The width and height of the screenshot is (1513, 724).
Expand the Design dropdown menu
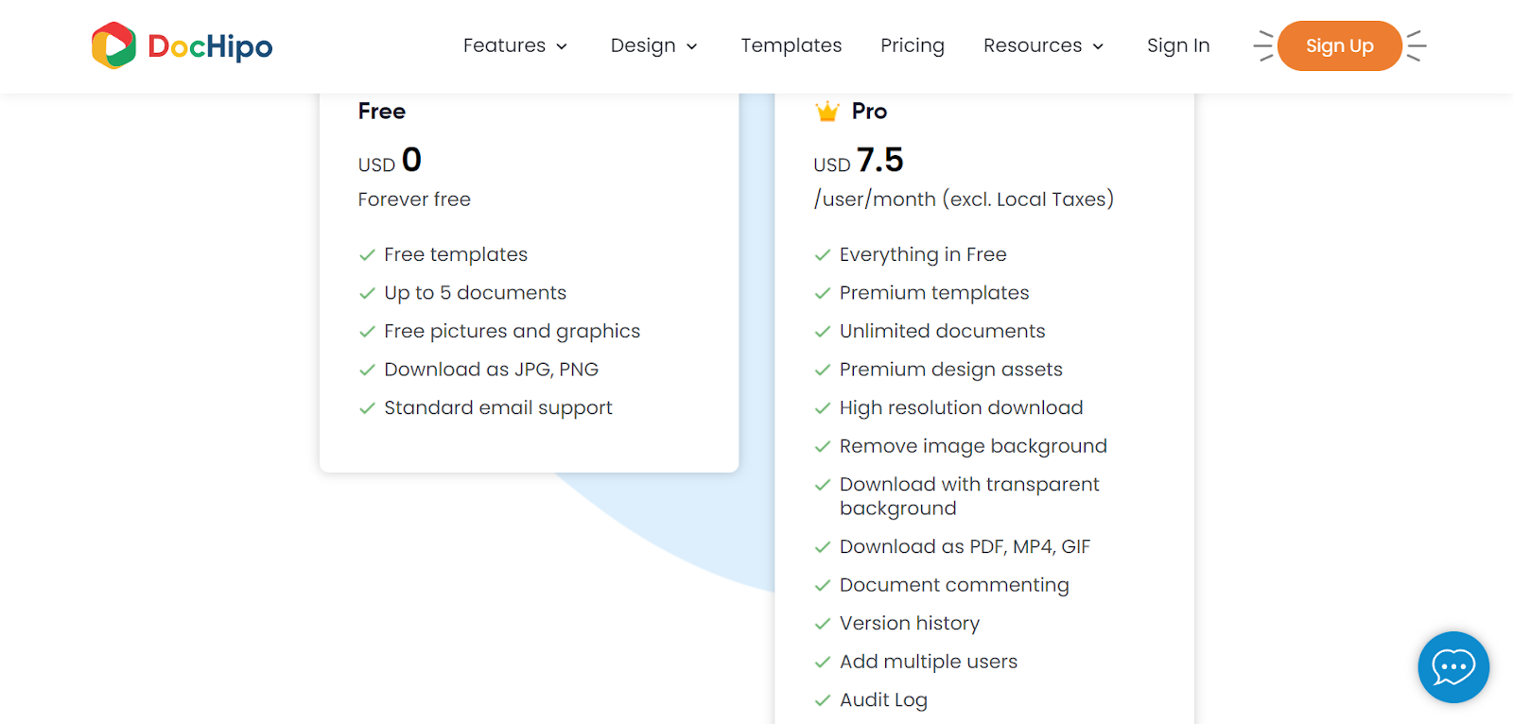tap(653, 45)
